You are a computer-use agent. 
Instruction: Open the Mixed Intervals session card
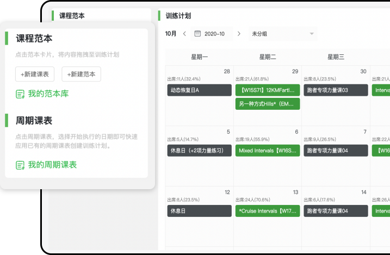[268, 151]
